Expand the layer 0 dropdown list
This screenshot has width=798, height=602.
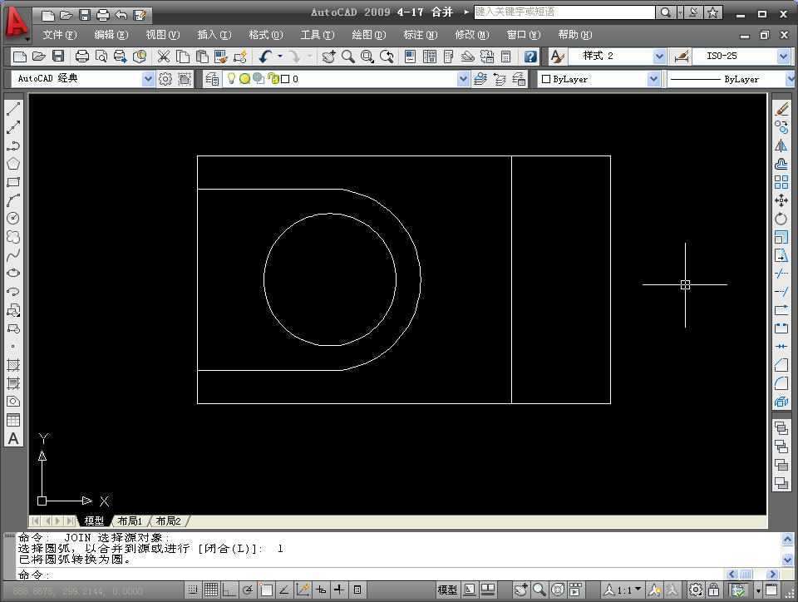click(463, 79)
